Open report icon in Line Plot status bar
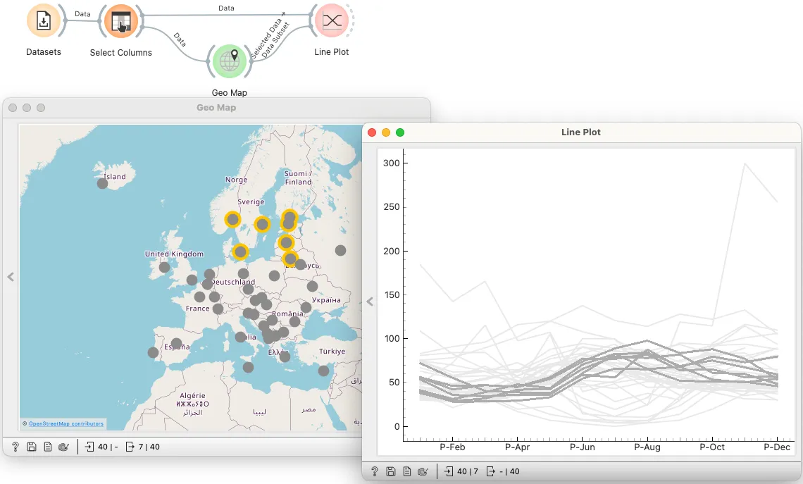The image size is (803, 484). tap(407, 471)
